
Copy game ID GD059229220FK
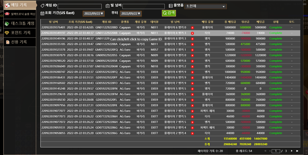[x=107, y=105]
